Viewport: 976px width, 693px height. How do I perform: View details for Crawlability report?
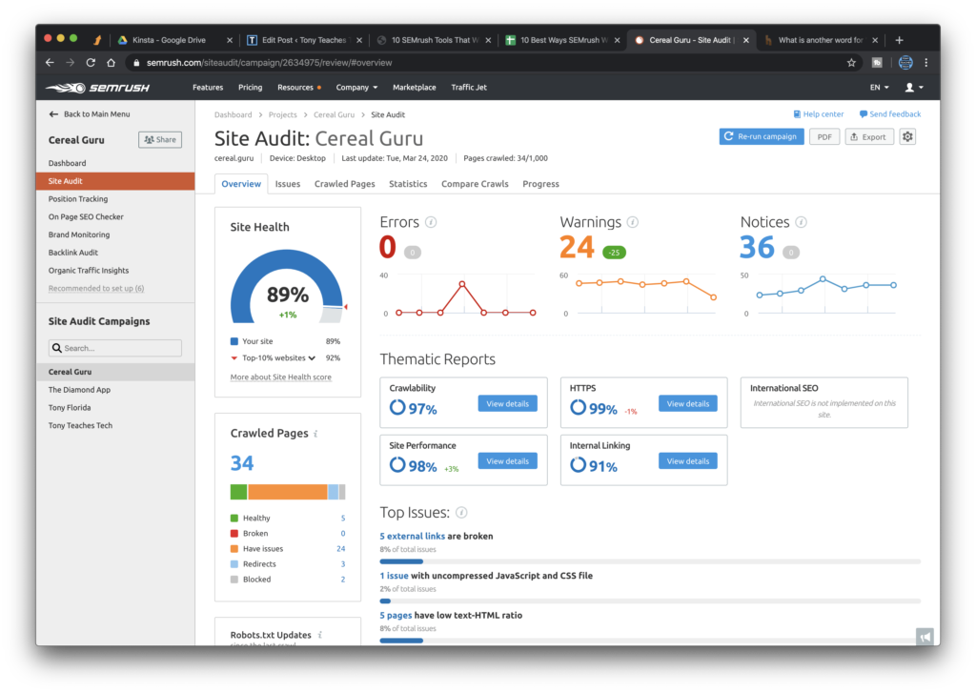[507, 404]
